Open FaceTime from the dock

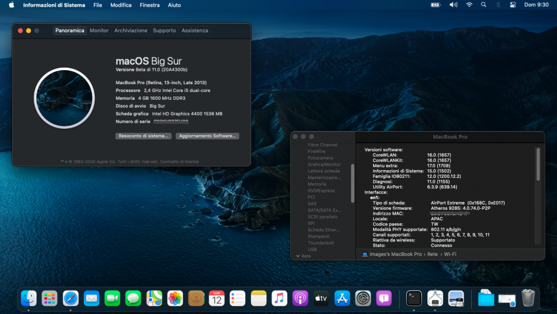(x=113, y=298)
